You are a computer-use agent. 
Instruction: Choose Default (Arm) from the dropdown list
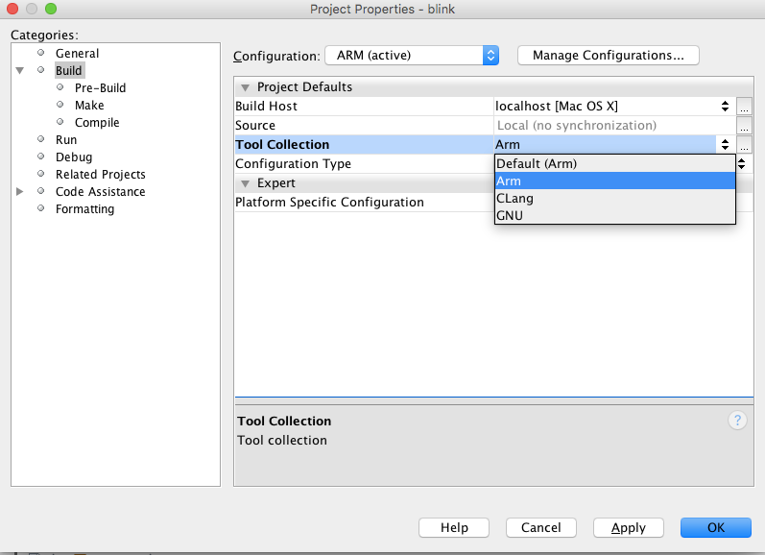pyautogui.click(x=614, y=163)
